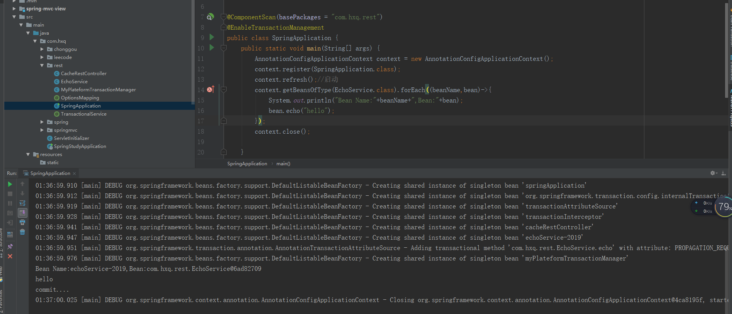This screenshot has height=314, width=732.
Task: Close the SpringApplication run tab
Action: coord(75,173)
